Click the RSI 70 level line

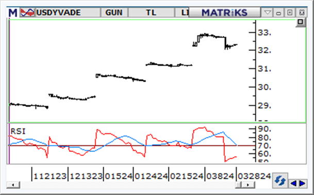(132, 146)
